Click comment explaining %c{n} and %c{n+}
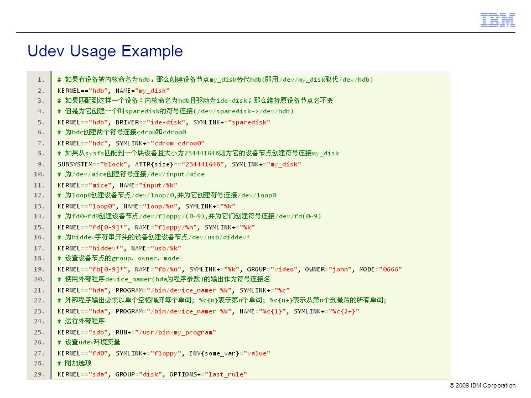 222,300
